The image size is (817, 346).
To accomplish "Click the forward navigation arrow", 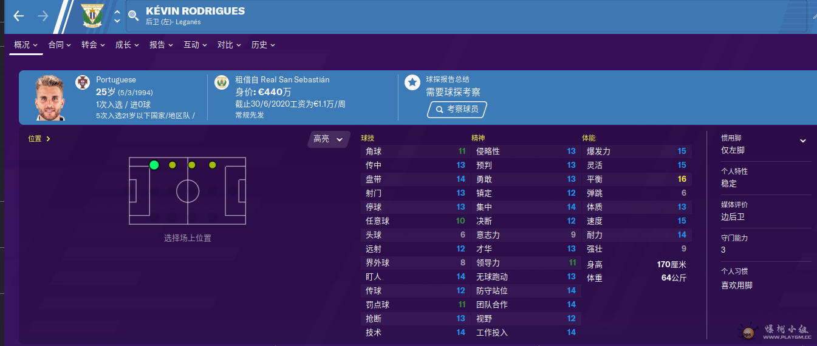I will (x=43, y=16).
